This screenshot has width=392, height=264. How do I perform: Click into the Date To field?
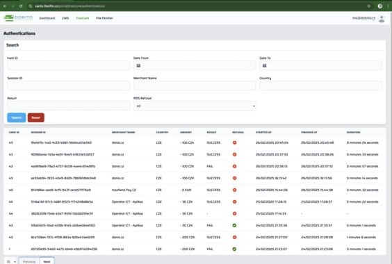320,65
